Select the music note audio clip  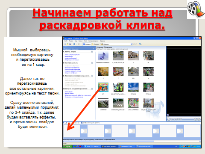(103, 56)
